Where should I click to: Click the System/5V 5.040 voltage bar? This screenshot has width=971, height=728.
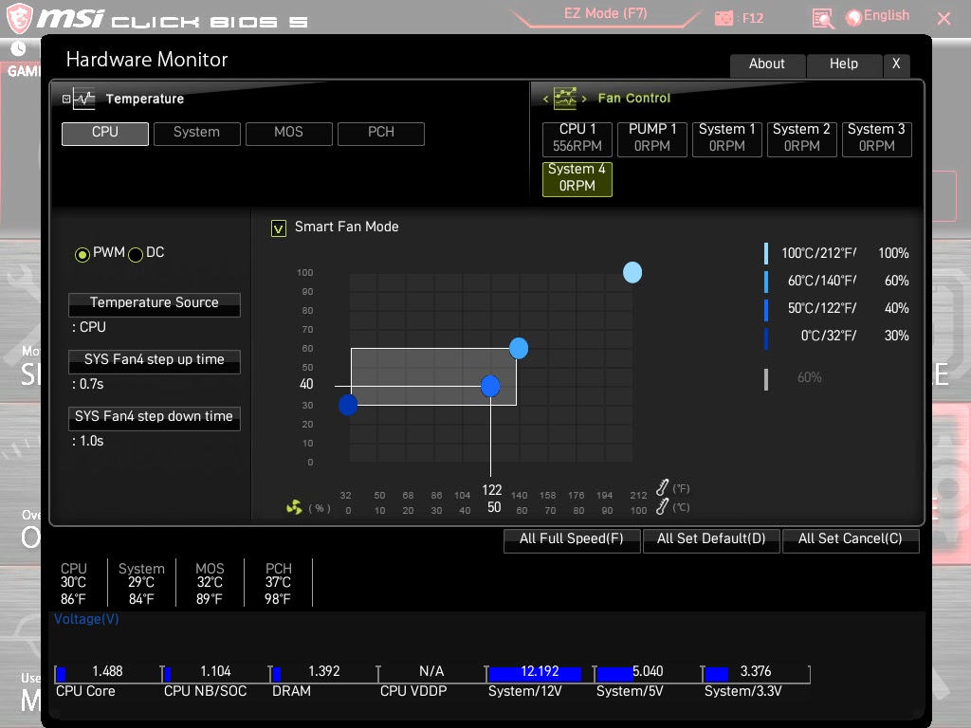(648, 673)
